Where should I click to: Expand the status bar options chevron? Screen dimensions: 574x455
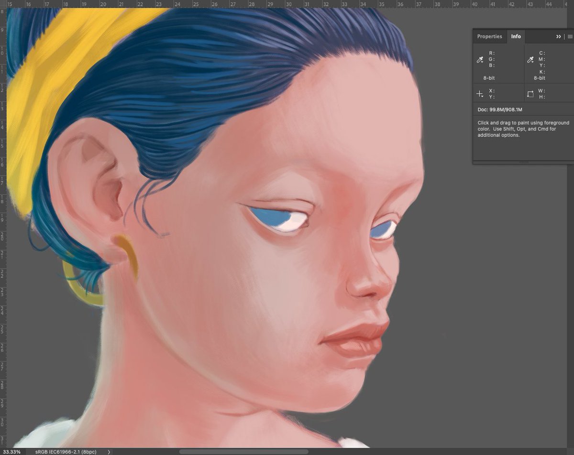click(108, 451)
